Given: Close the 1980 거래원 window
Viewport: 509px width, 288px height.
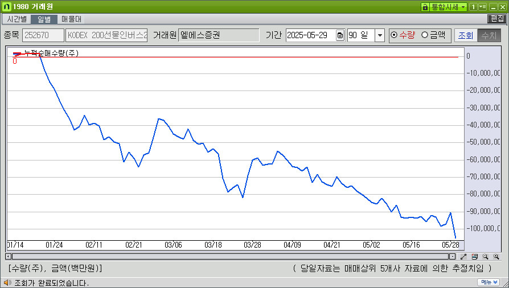Looking at the screenshot, I should point(502,7).
